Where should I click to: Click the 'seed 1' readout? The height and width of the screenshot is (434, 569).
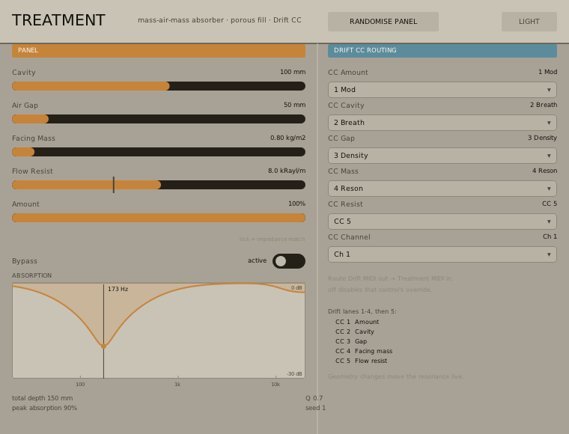click(315, 408)
